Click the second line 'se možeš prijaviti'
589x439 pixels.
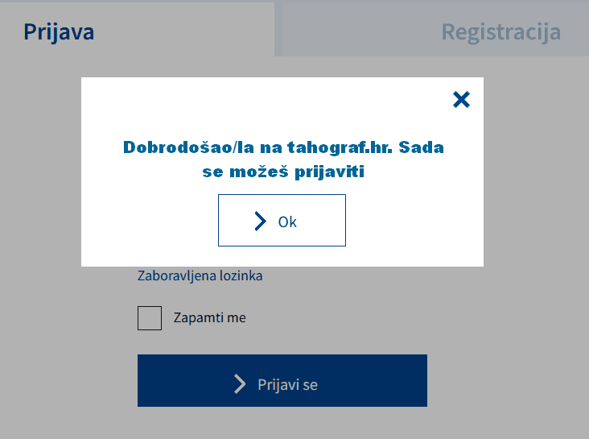click(x=283, y=171)
